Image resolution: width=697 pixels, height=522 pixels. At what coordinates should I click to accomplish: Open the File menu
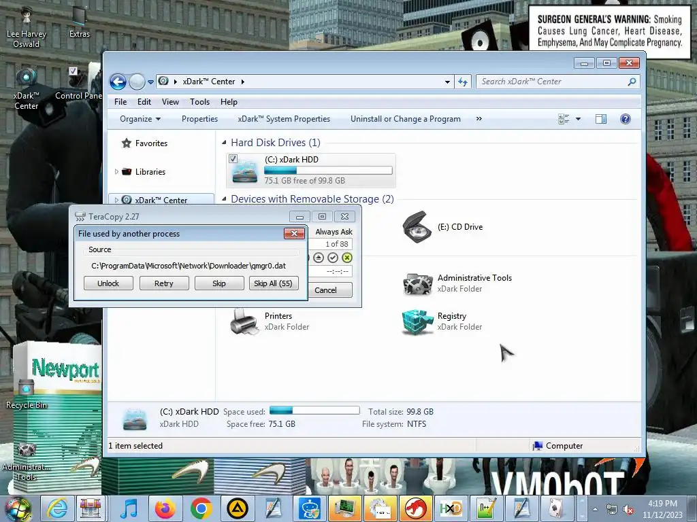(120, 102)
